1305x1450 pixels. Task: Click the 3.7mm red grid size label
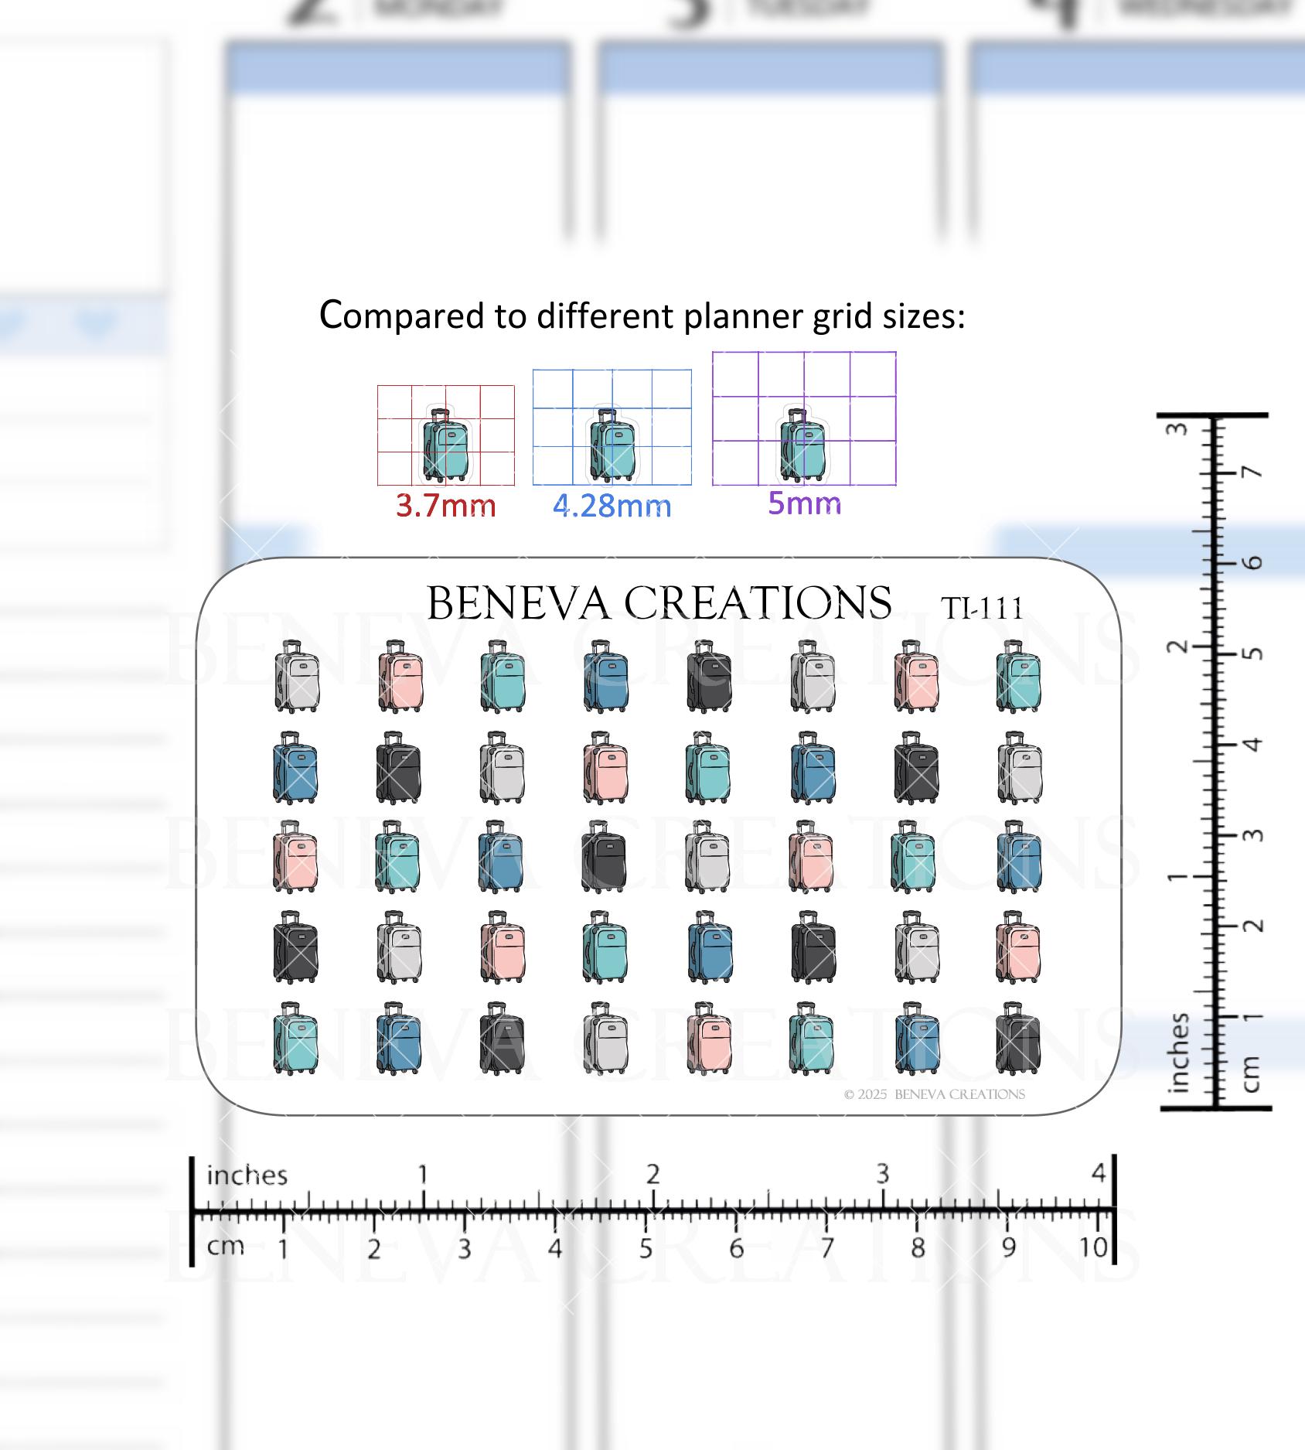(445, 506)
